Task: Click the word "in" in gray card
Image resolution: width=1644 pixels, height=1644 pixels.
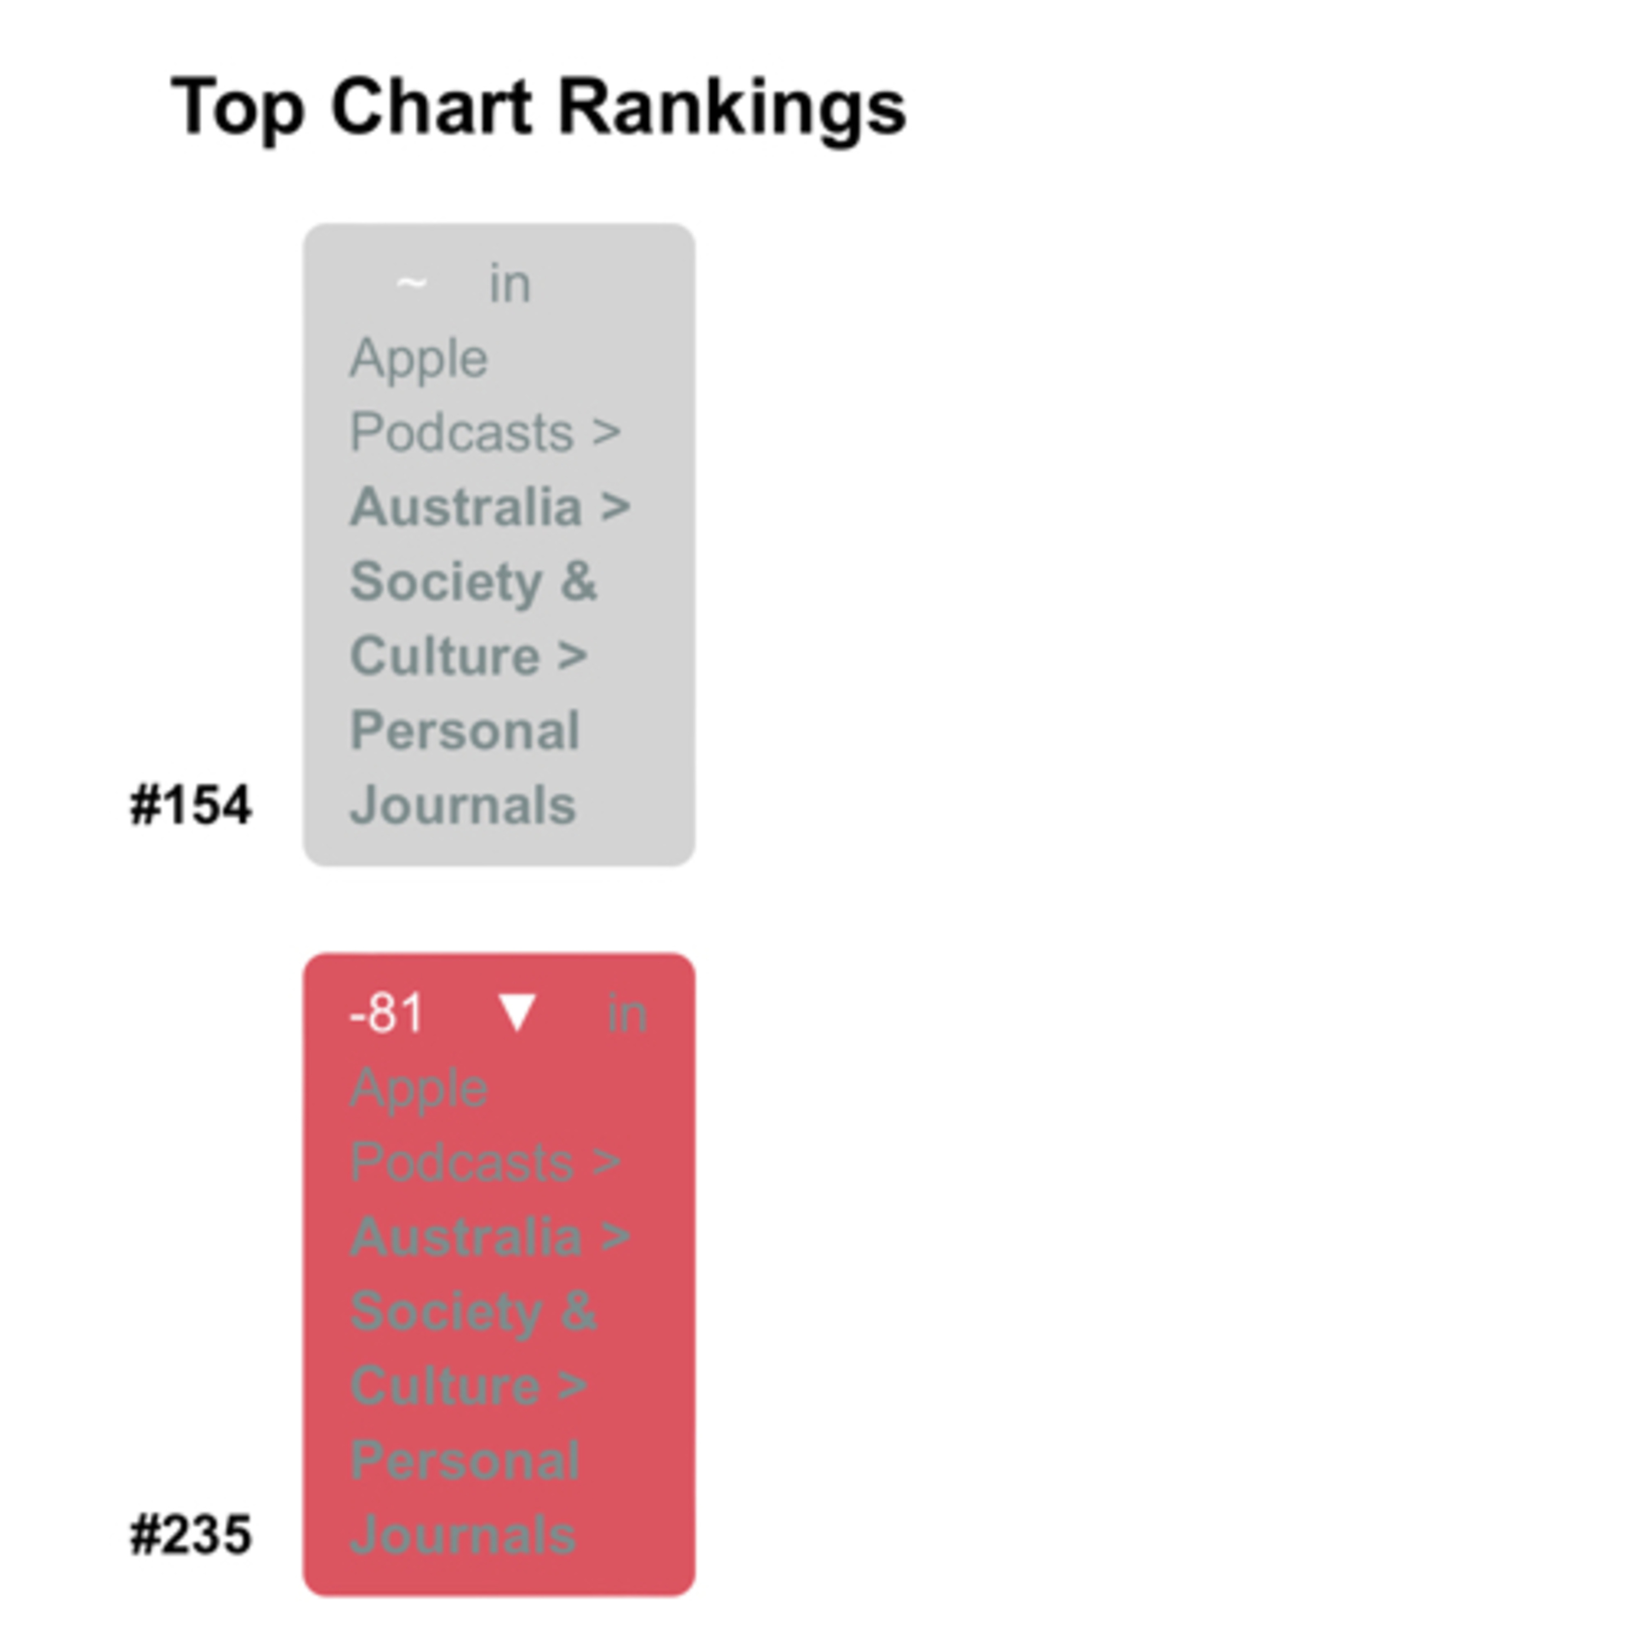Action: (x=510, y=284)
